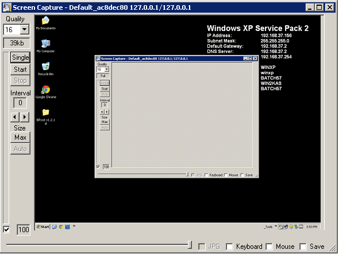Toggle checked box beside nested window's 100 field

pyautogui.click(x=98, y=167)
